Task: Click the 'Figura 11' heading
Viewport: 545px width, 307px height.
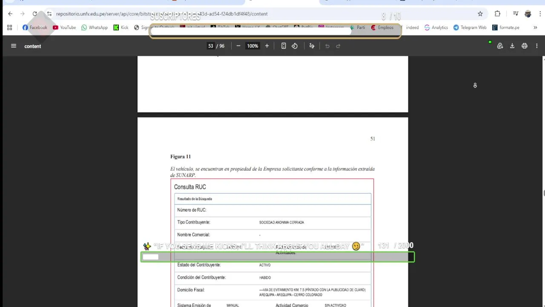Action: click(181, 156)
